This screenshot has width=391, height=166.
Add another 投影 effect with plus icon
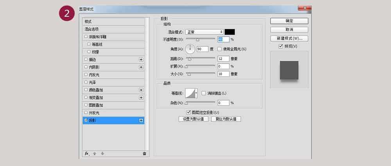pos(141,120)
